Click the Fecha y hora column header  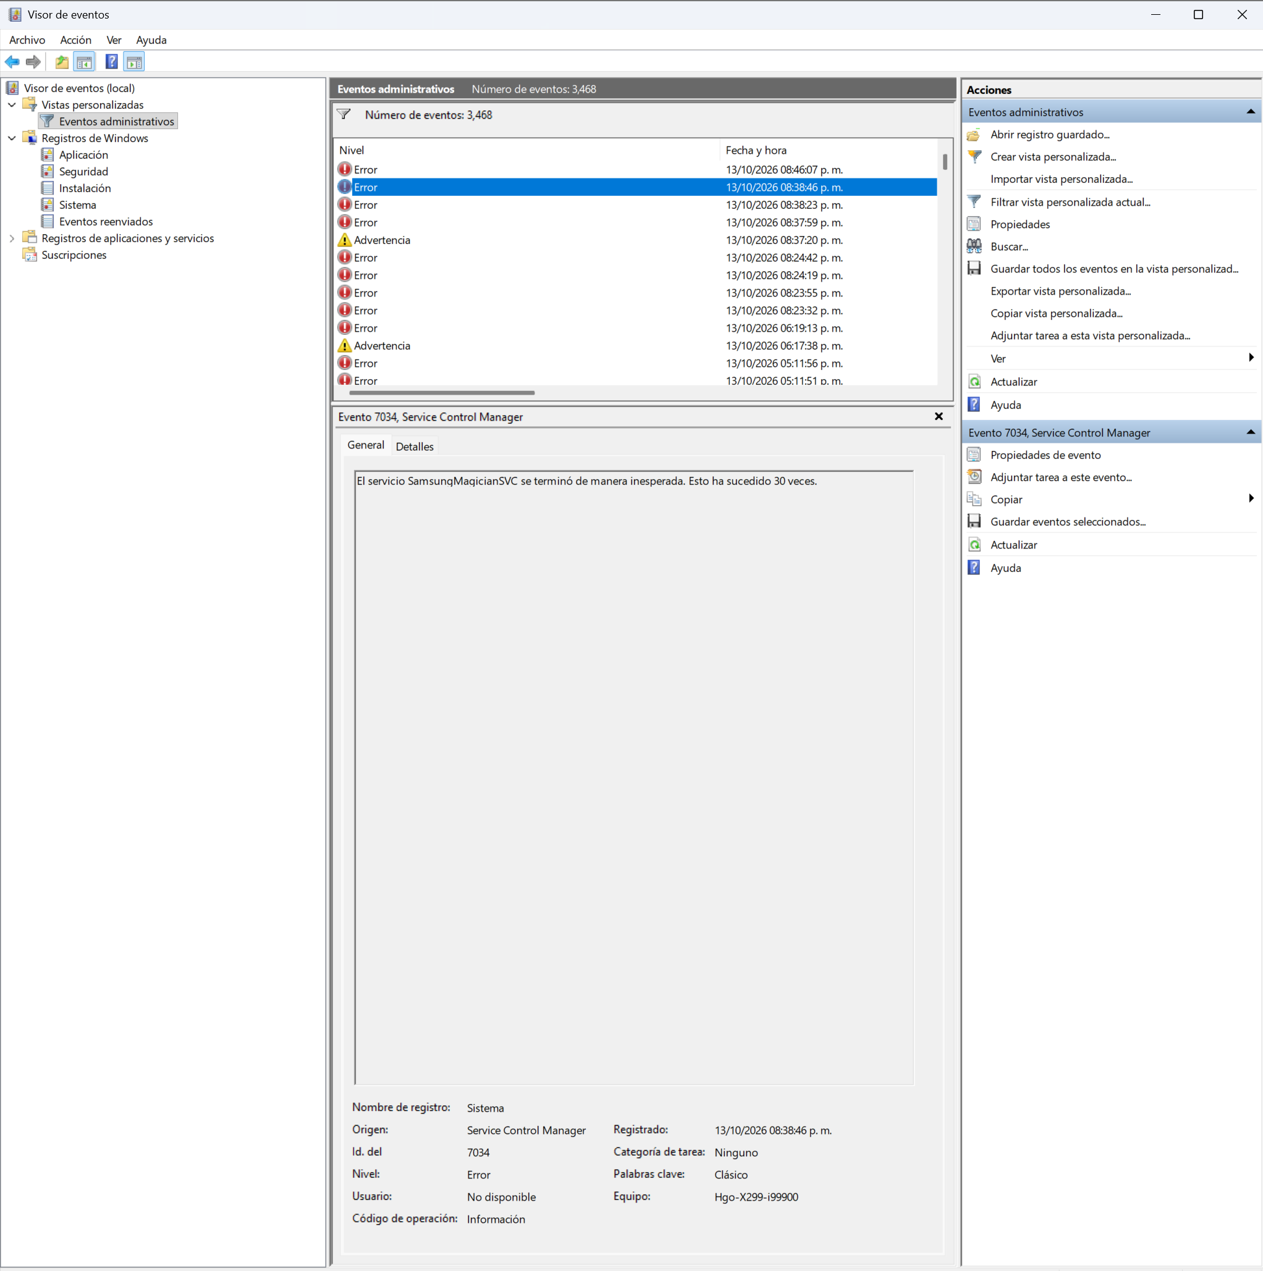829,150
